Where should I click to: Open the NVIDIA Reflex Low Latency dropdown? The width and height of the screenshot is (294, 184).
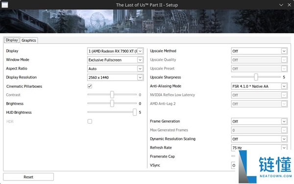259,95
